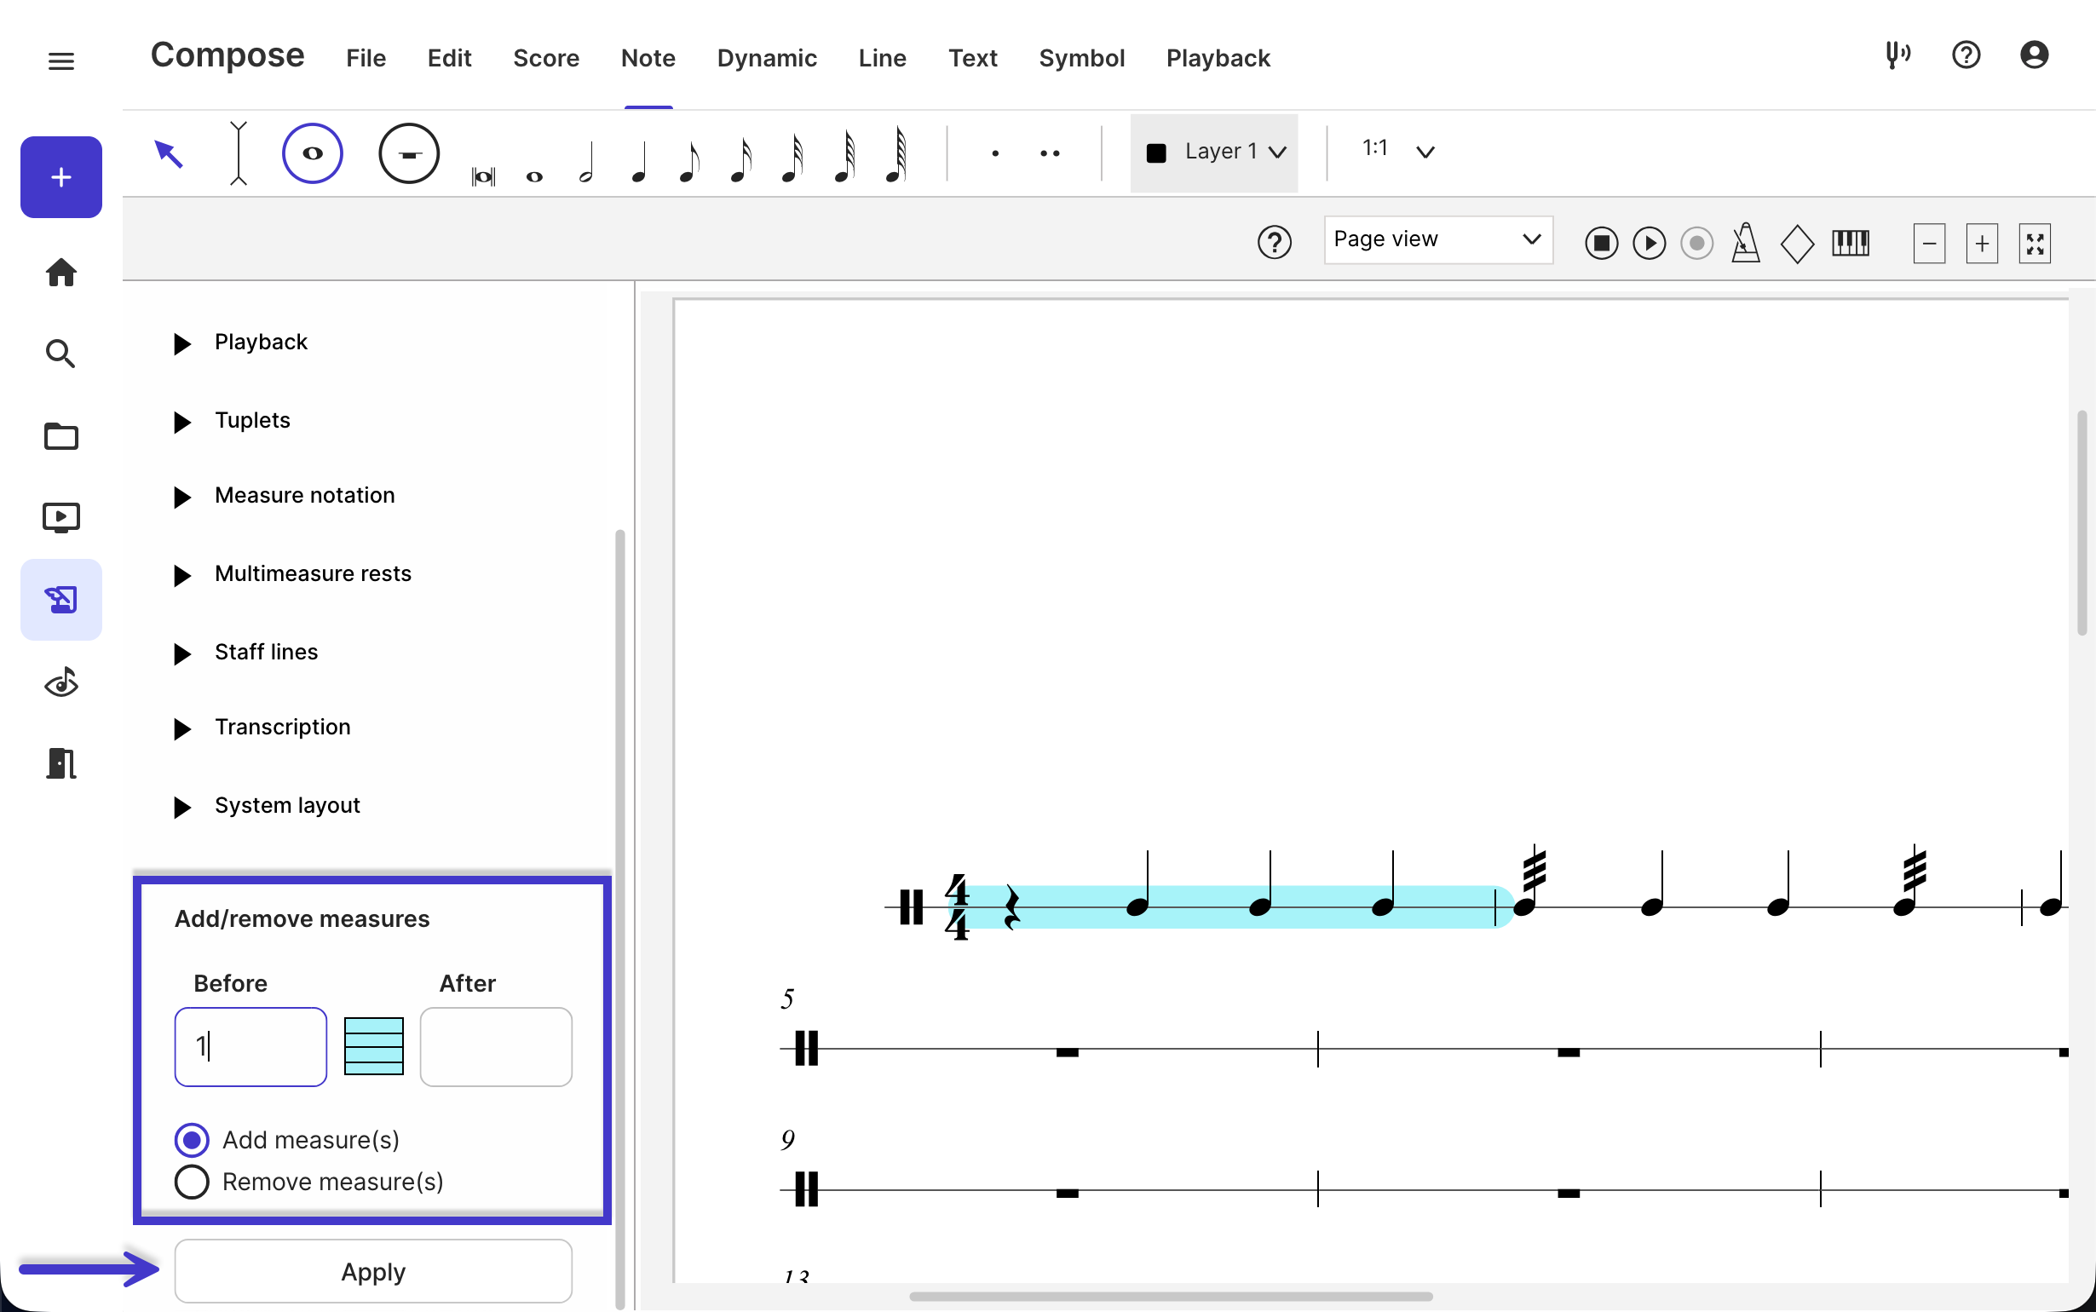
Task: Choose the 128th note duration
Action: coord(897,155)
